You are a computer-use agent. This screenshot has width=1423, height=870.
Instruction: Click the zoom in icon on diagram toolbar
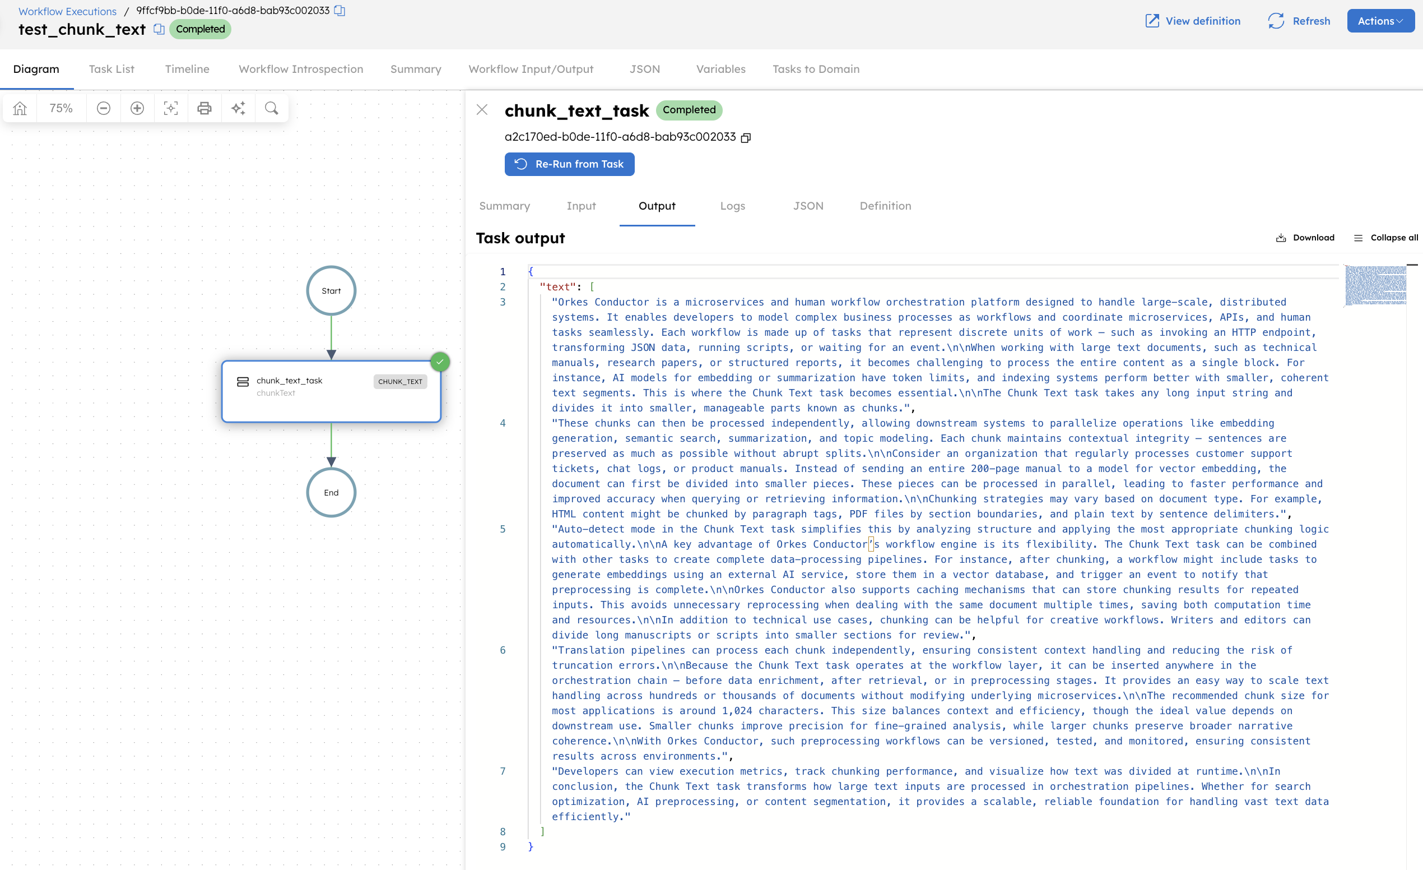tap(137, 108)
